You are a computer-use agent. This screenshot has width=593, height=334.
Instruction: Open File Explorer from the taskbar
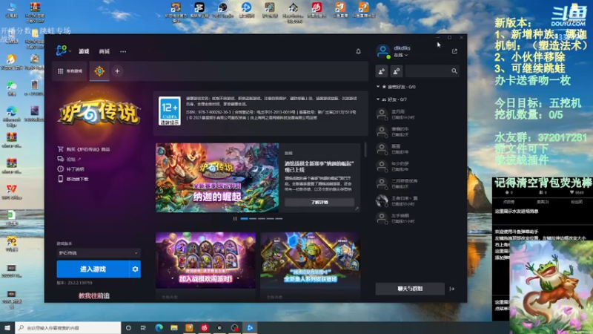[174, 327]
